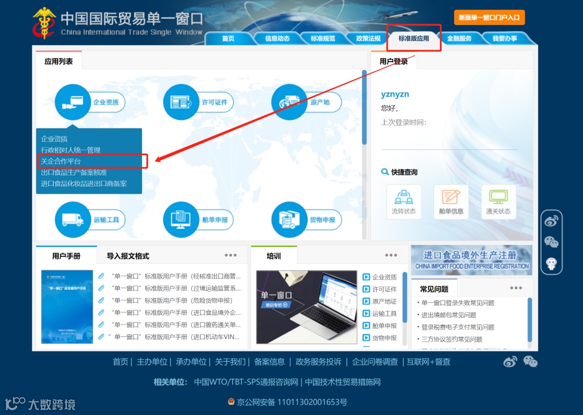This screenshot has height=415, width=583.
Task: Open 中国WTO/TBT-SPS通报咨询网 link
Action: click(246, 382)
